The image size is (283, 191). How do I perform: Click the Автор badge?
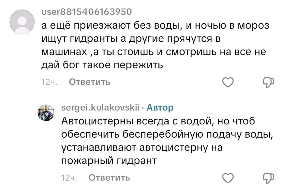pos(160,108)
